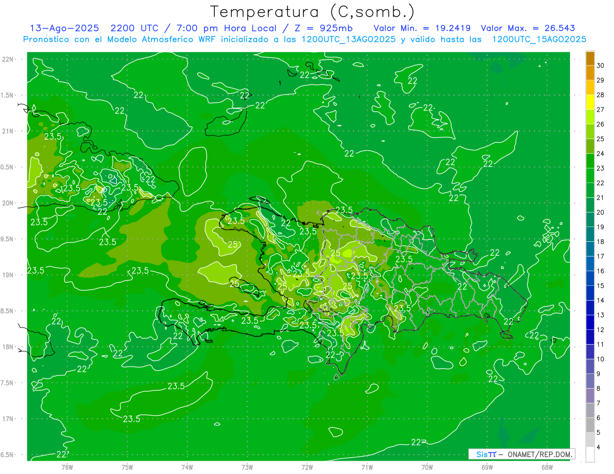This screenshot has width=614, height=474.
Task: Click the '13-Ago-2025' date text
Action: 63,28
